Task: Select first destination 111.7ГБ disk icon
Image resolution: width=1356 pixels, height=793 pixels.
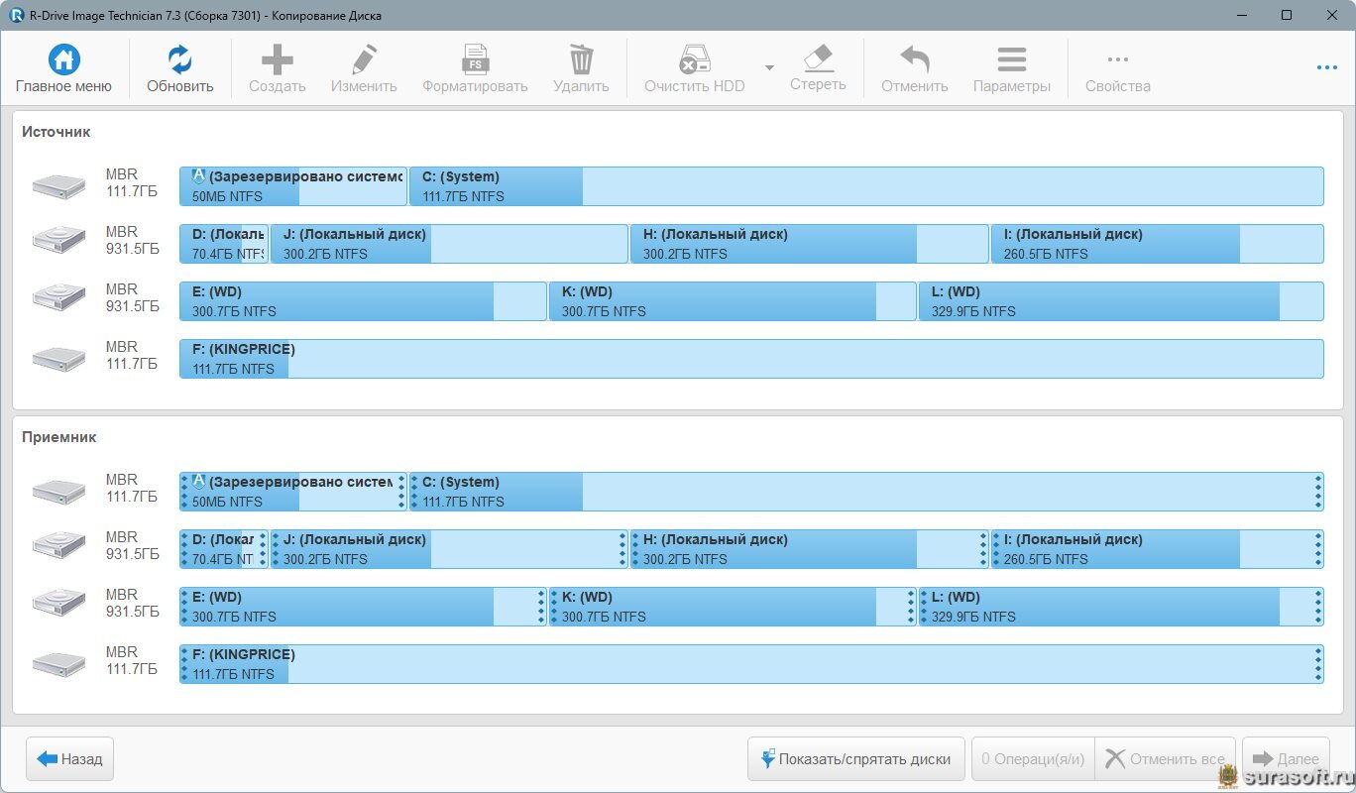Action: click(58, 492)
